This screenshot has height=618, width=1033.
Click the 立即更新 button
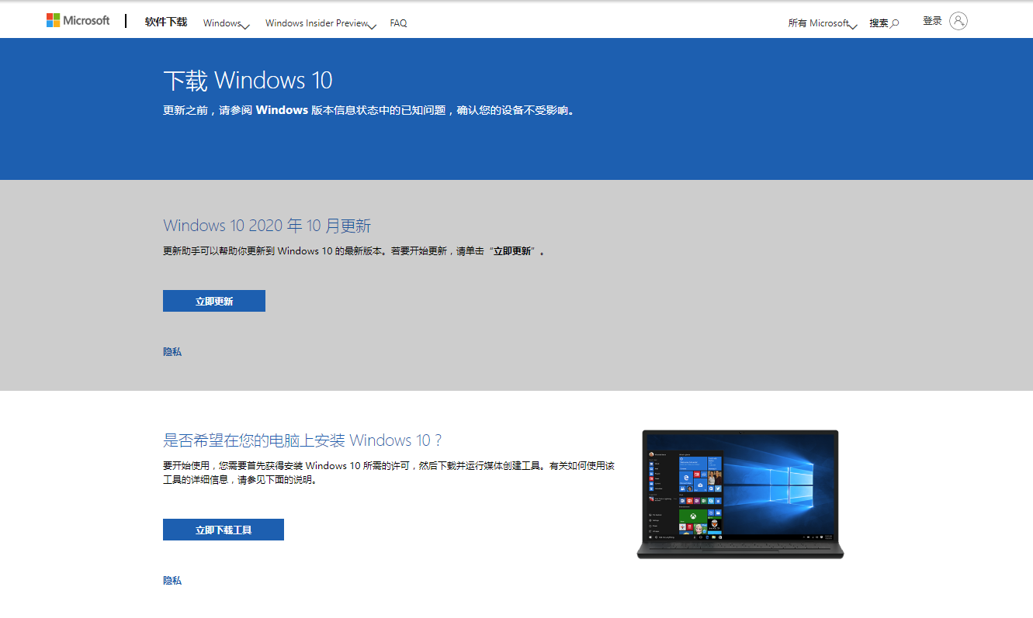click(x=214, y=301)
